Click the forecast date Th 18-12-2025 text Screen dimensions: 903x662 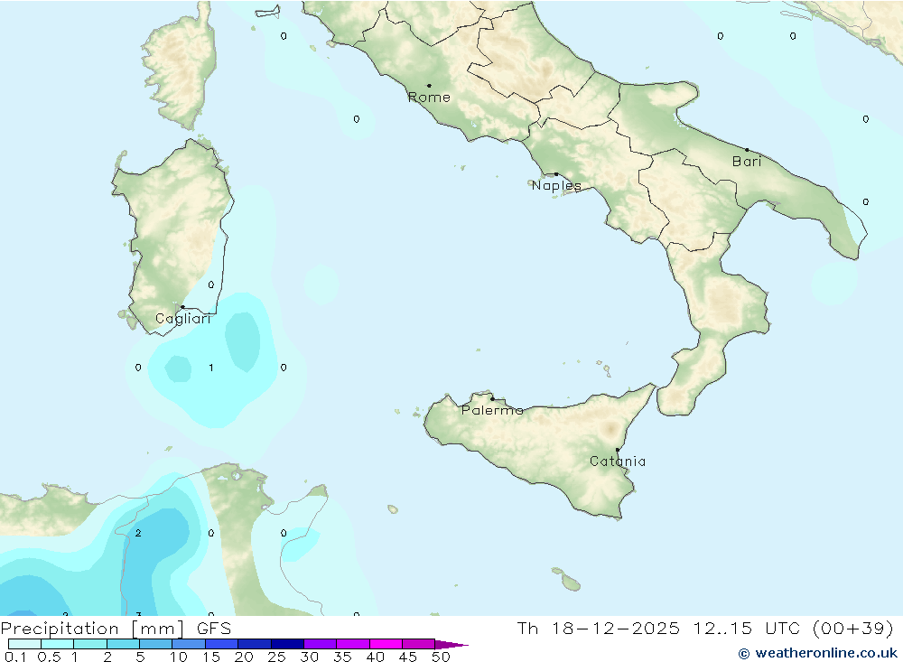pyautogui.click(x=599, y=628)
